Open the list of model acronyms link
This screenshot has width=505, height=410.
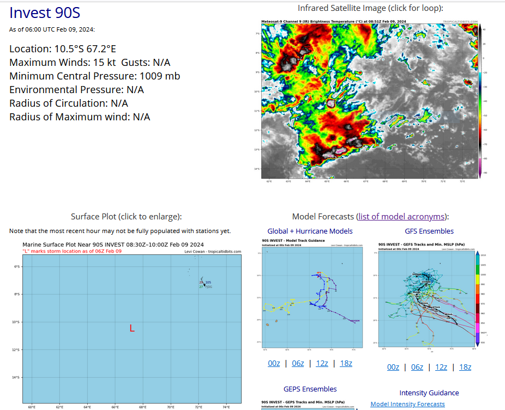point(401,216)
